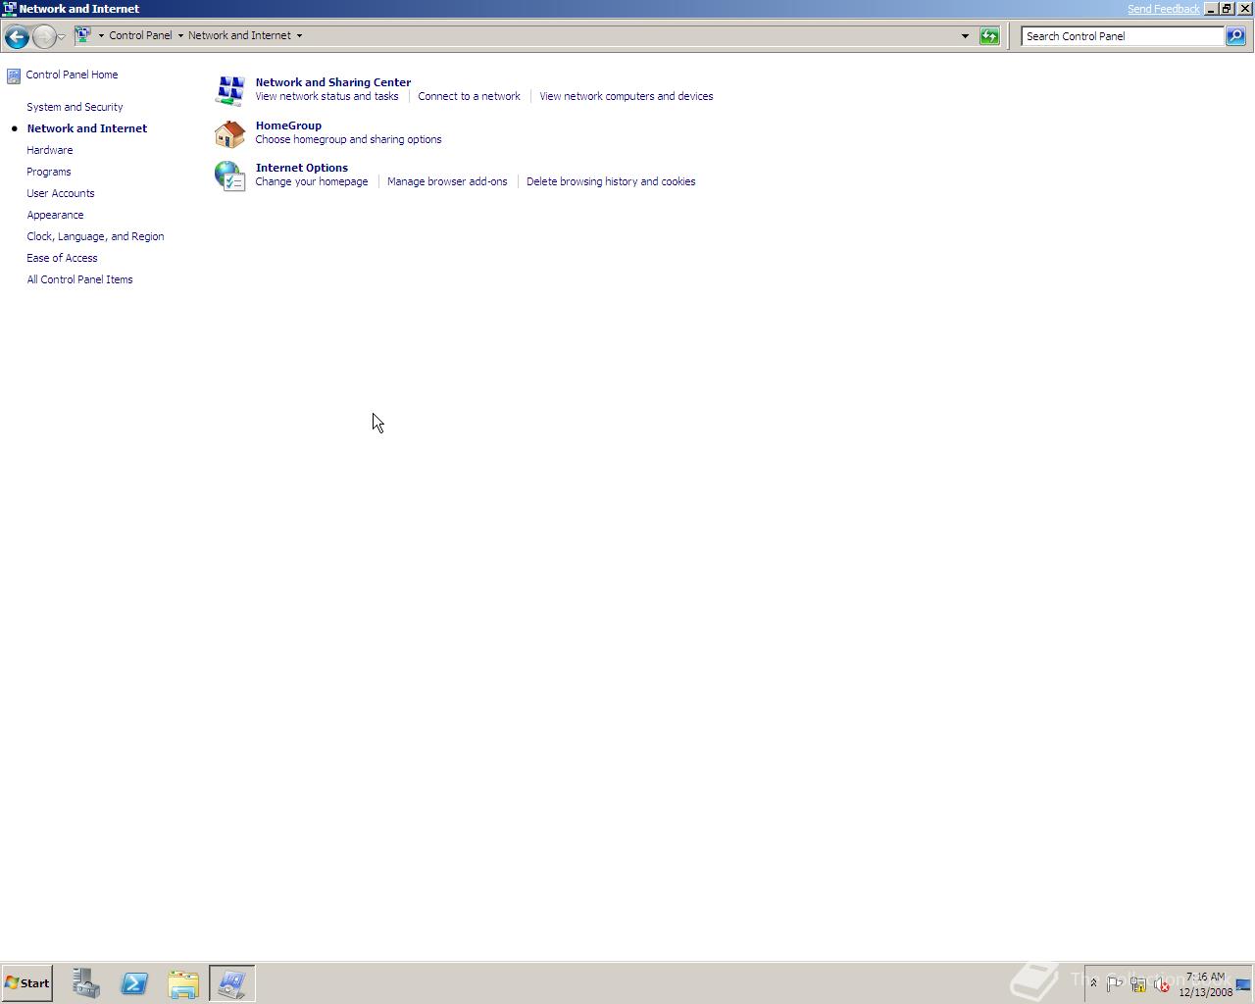This screenshot has height=1004, width=1255.
Task: Open the address bar history dropdown
Action: click(x=965, y=36)
